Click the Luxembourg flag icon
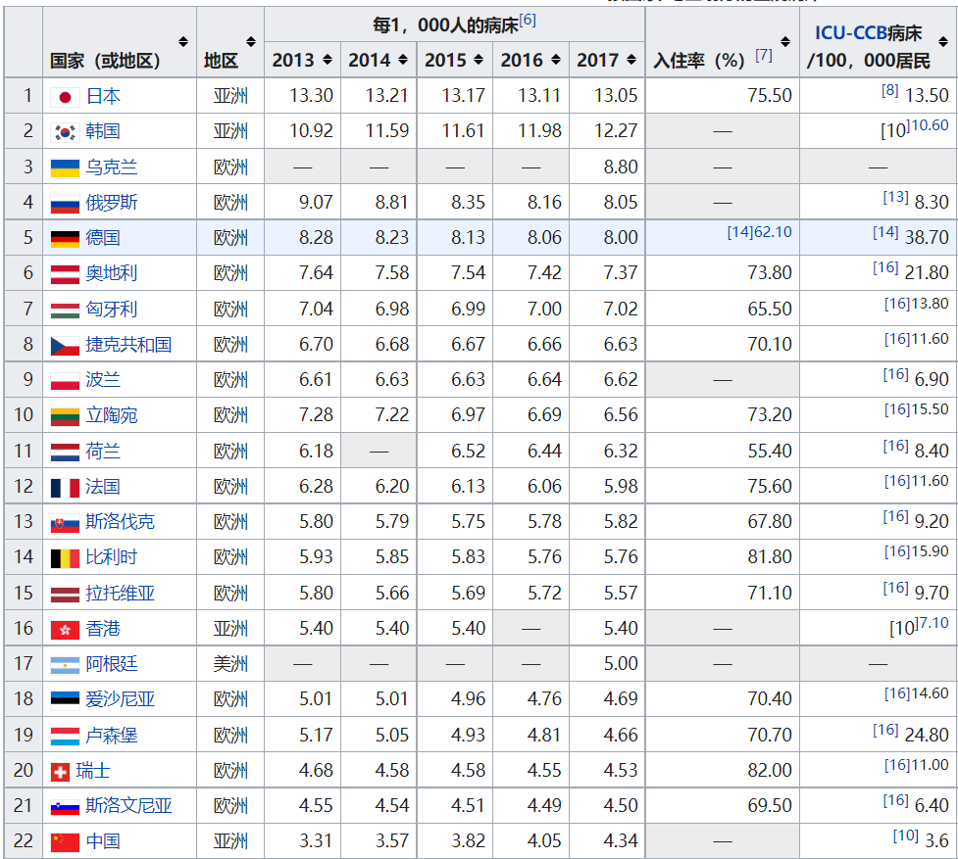Image resolution: width=958 pixels, height=859 pixels. 65,736
